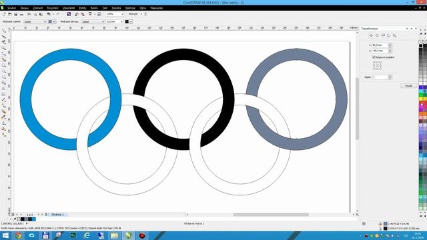Open the fill type Žádné dropdown

45,21
